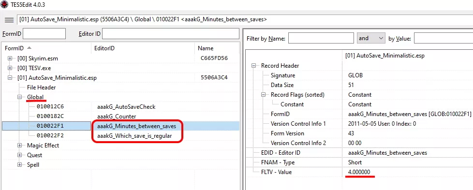Select record 0100182C aaakG_Counter
The height and width of the screenshot is (190, 473).
click(x=120, y=116)
